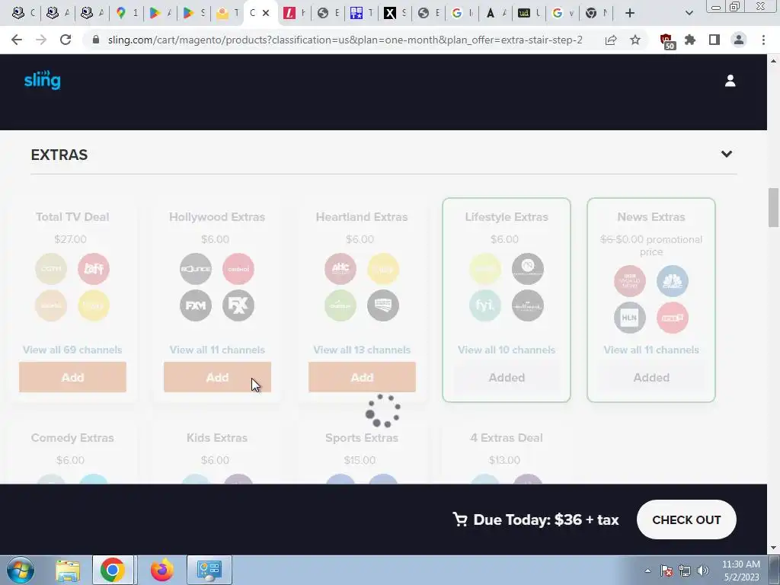Open the Windows Start button
The width and height of the screenshot is (780, 585).
pyautogui.click(x=20, y=570)
